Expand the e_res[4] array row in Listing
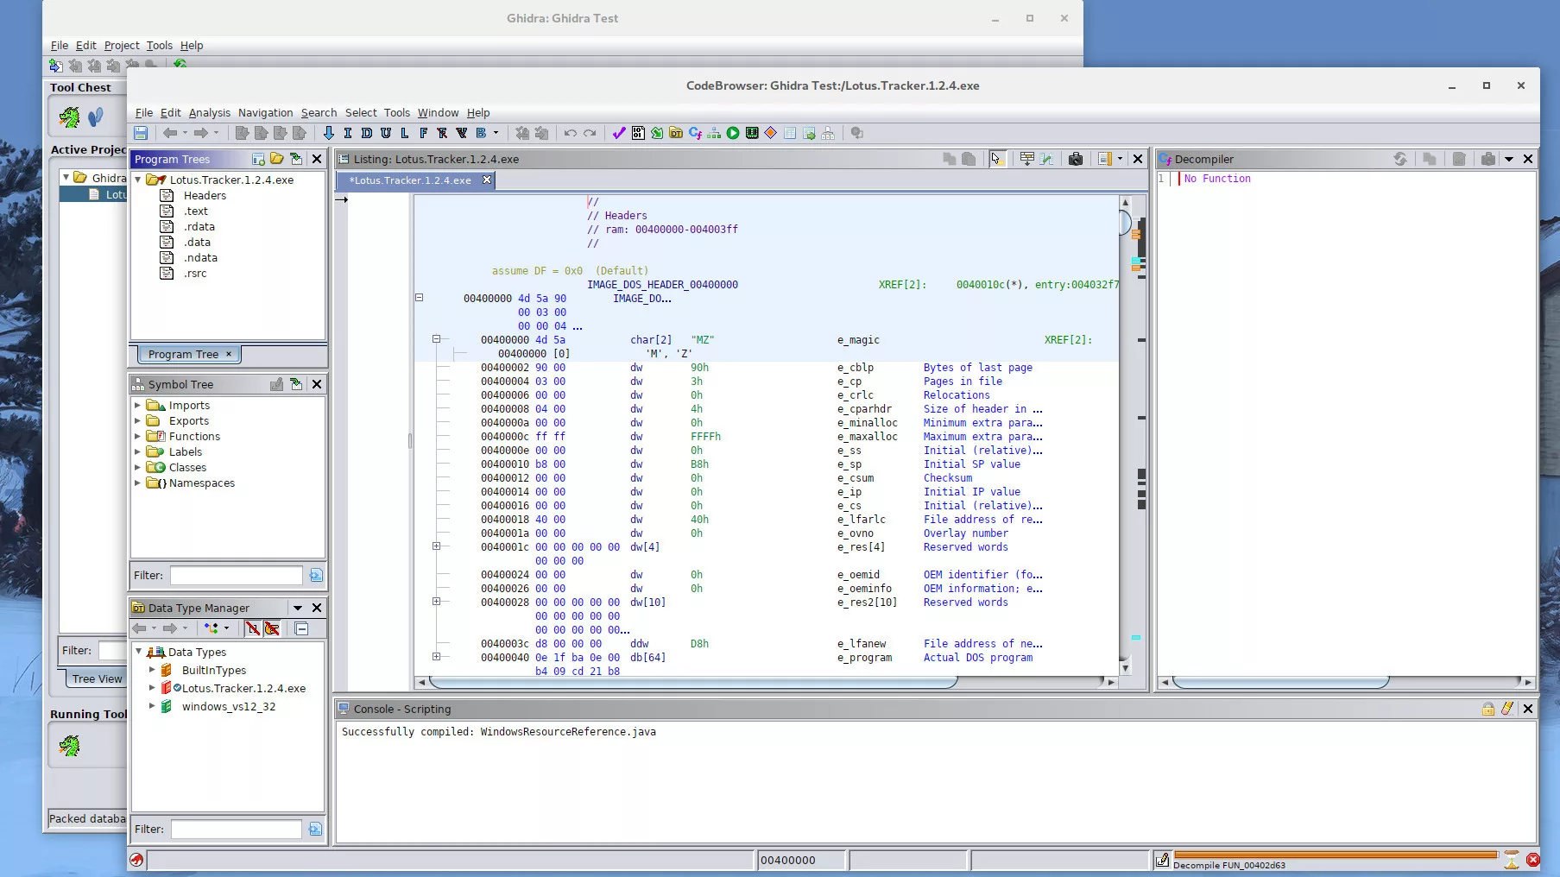The image size is (1560, 877). pos(436,546)
